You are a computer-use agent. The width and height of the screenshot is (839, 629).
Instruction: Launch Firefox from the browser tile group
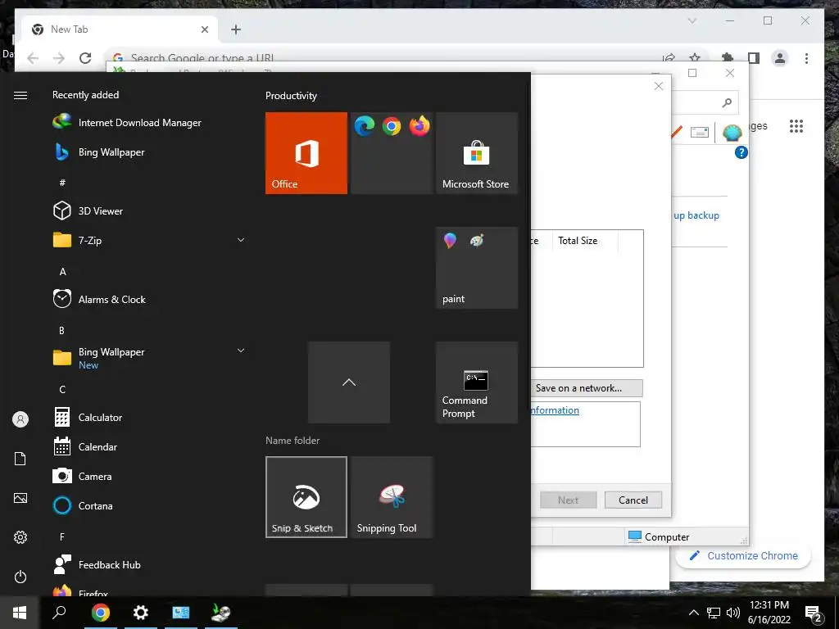click(419, 126)
